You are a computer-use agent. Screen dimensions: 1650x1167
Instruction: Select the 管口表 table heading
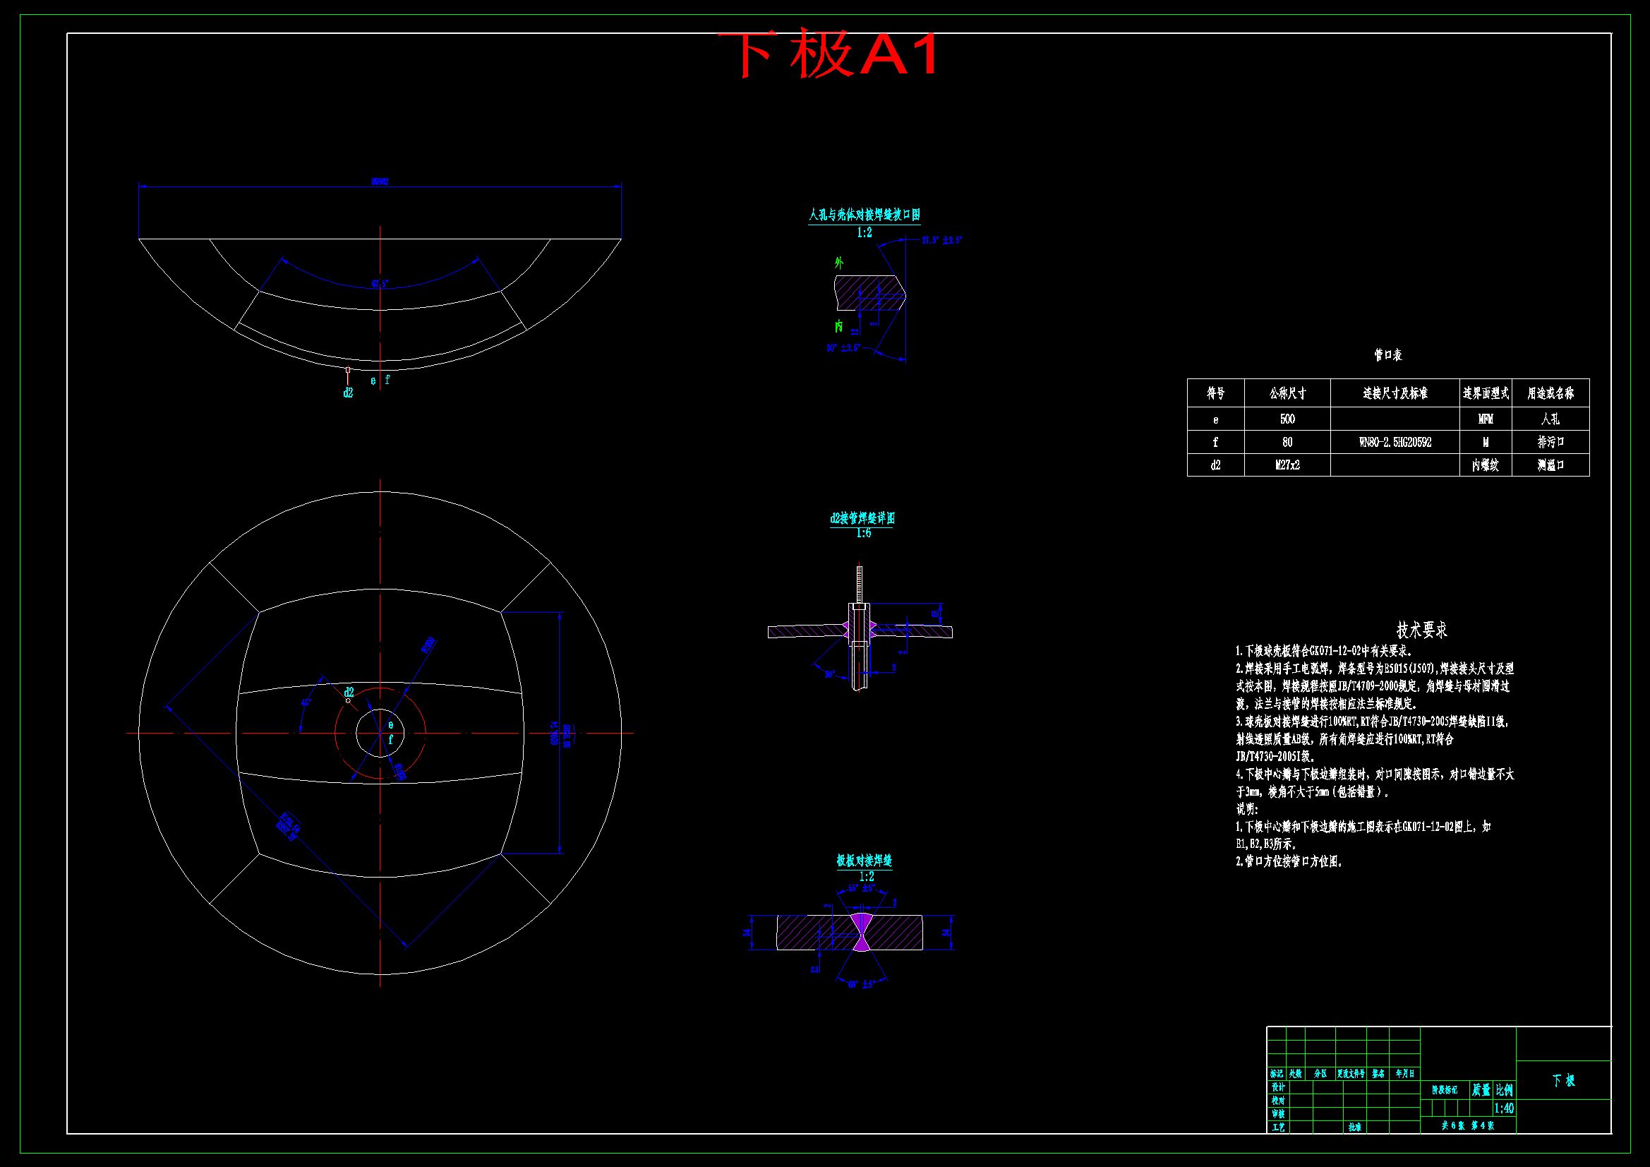pos(1387,355)
